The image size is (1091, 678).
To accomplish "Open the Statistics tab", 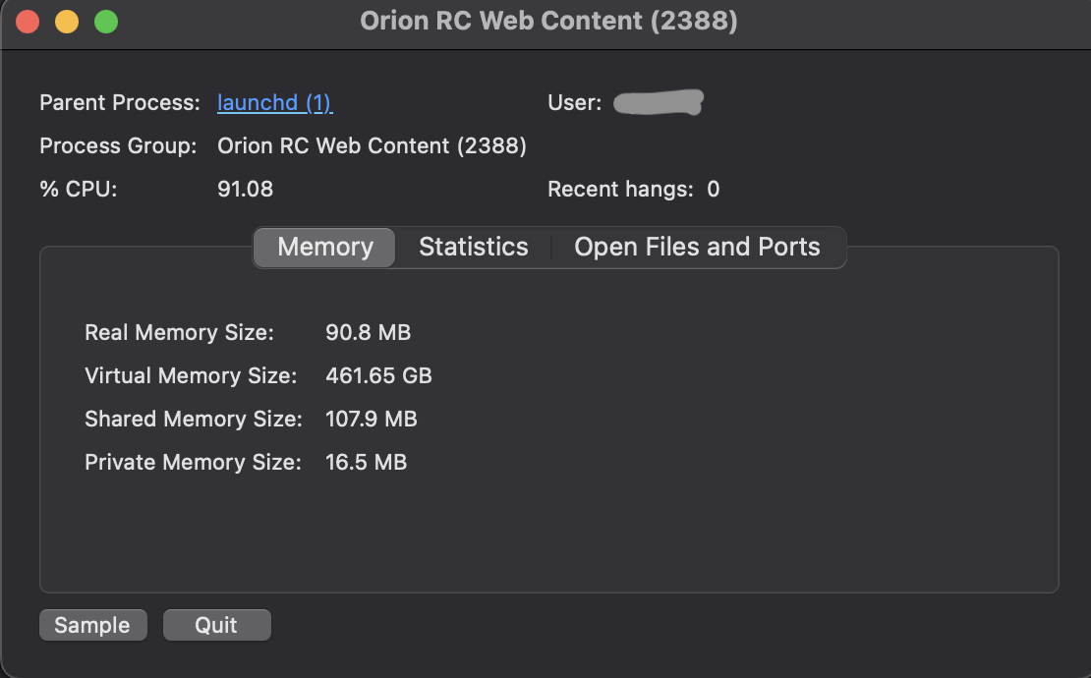I will pos(473,248).
